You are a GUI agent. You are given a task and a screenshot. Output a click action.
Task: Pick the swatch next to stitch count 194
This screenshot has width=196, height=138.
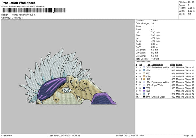(x=144, y=82)
